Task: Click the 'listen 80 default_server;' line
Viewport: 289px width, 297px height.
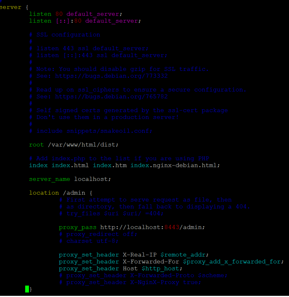Action: (x=75, y=14)
